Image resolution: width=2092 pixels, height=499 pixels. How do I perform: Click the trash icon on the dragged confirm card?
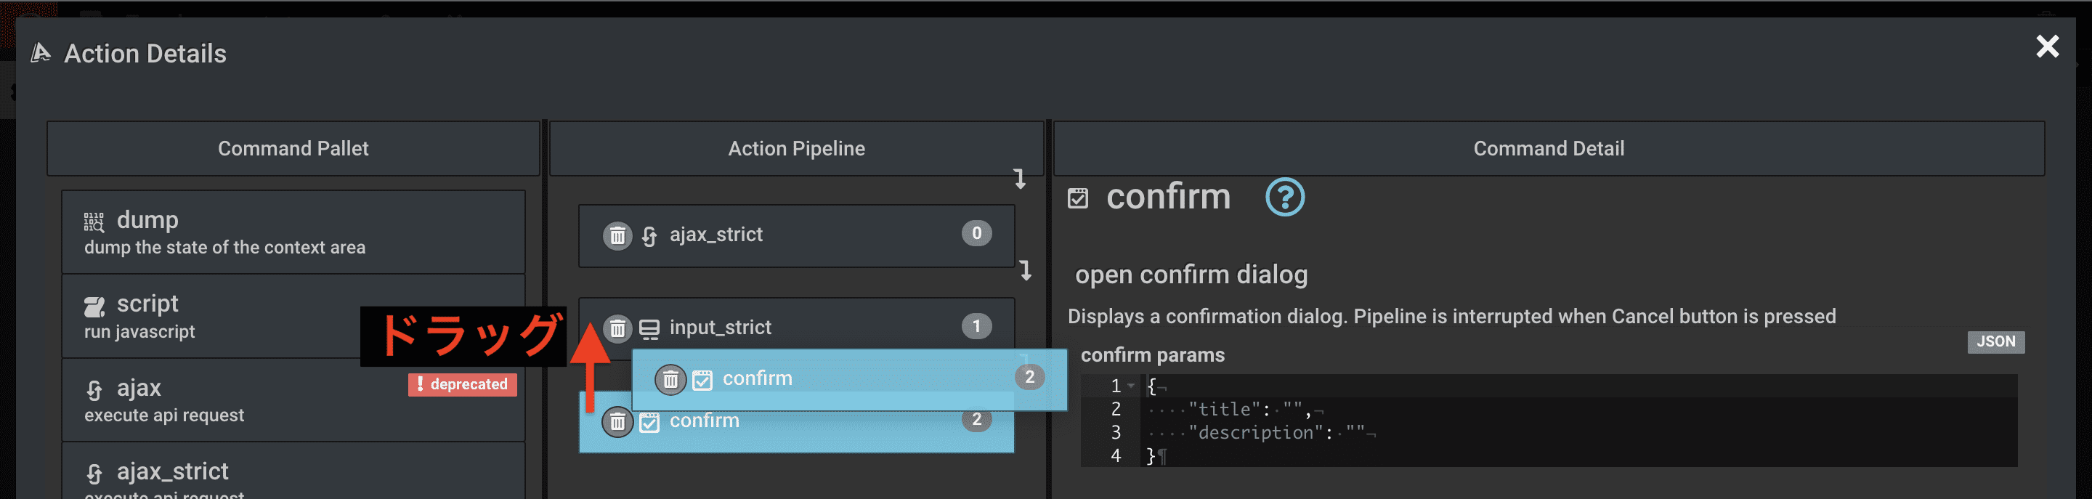670,380
